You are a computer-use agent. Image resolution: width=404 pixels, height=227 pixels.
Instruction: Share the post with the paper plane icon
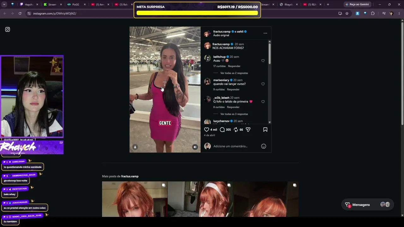(248, 130)
